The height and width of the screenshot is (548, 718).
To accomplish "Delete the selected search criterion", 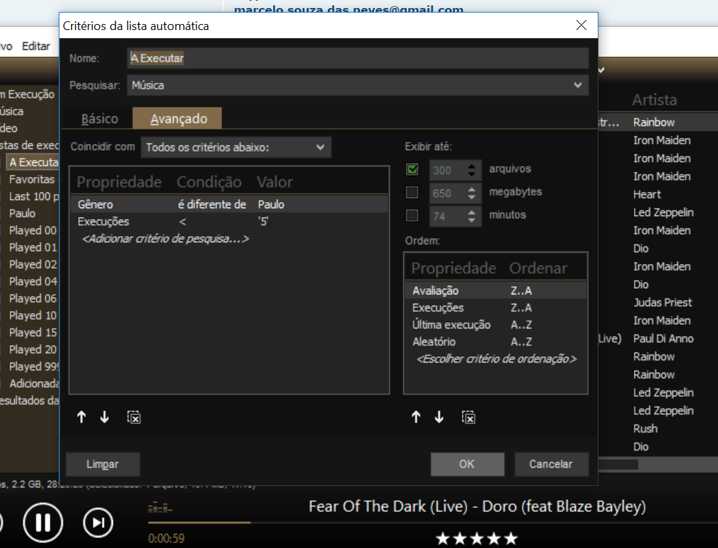I will pos(134,417).
